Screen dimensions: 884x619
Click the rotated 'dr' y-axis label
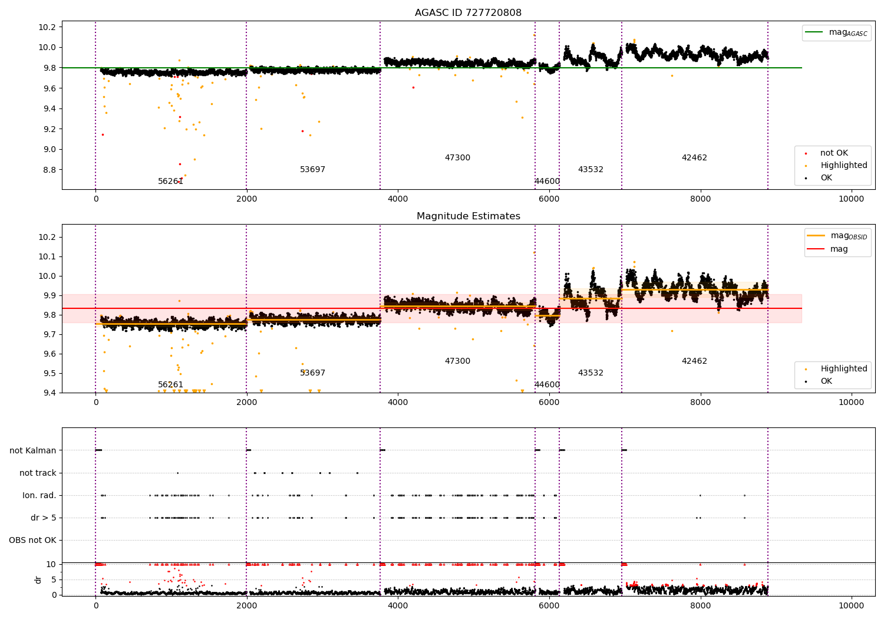[x=38, y=580]
